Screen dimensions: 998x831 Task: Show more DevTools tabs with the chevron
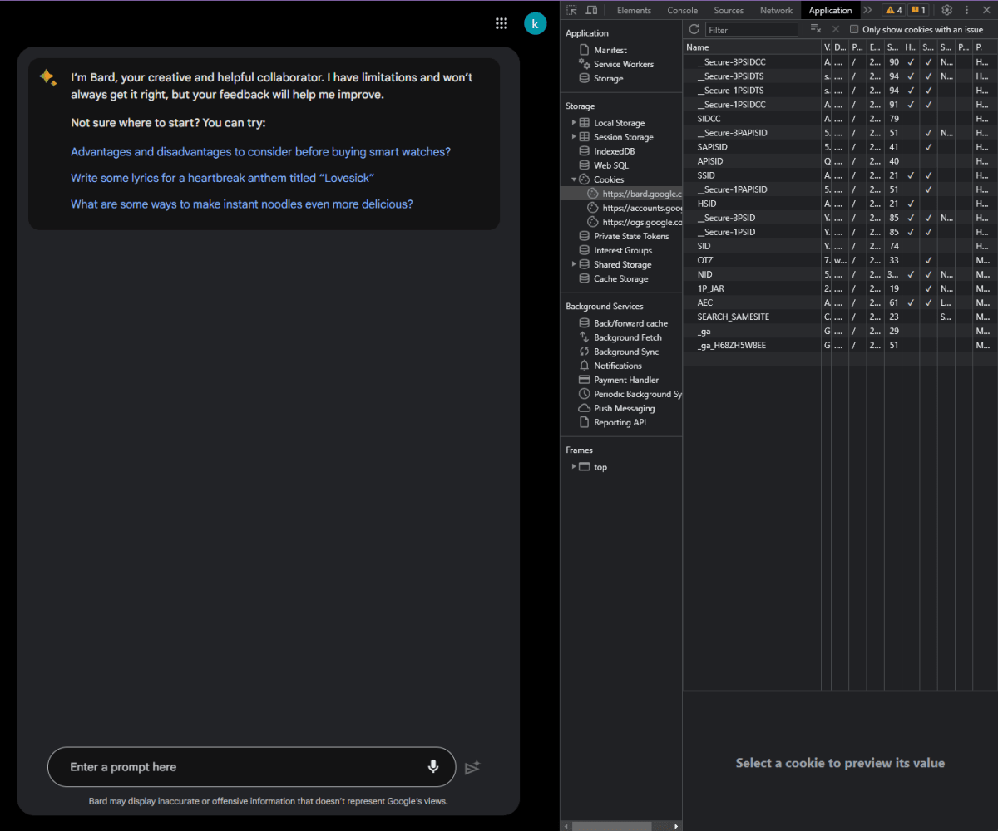pyautogui.click(x=867, y=10)
